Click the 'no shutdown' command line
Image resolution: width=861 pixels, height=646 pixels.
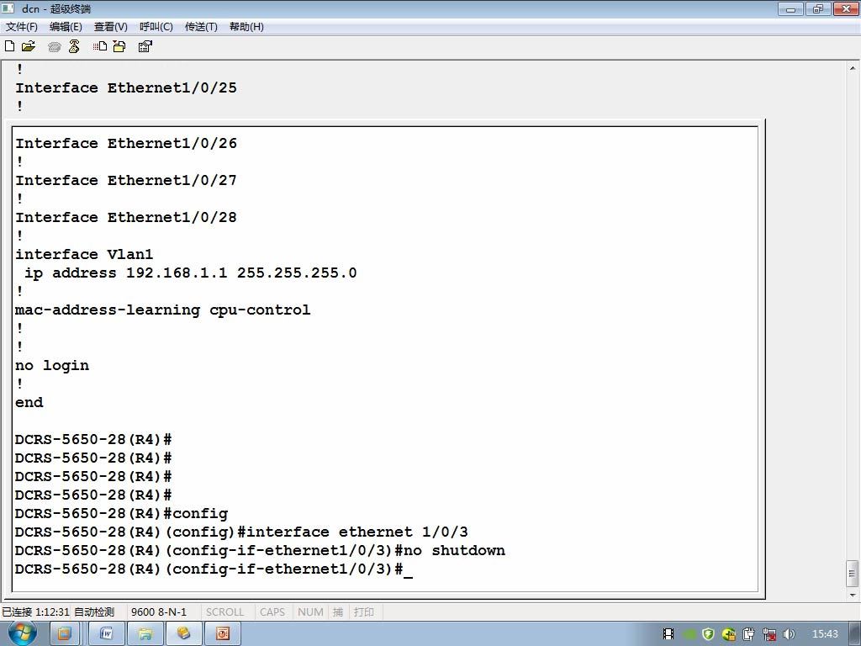[x=261, y=551]
